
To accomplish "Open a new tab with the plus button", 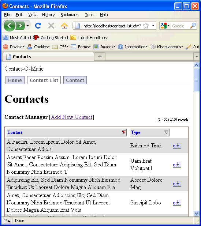I will pos(100,57).
